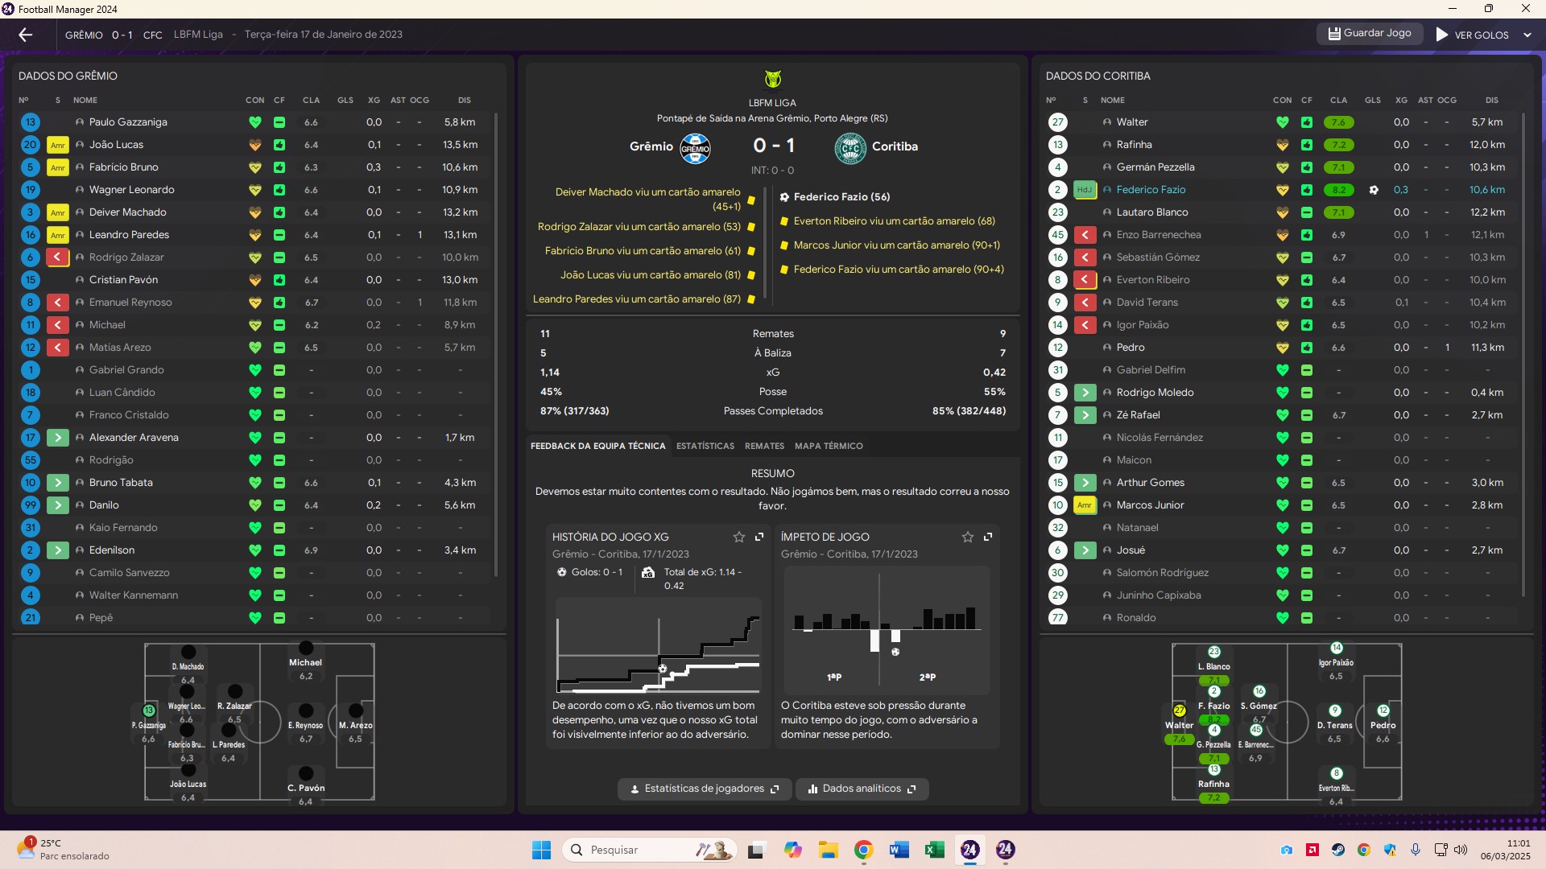Sort Grêmio table by DIS column

pos(465,101)
